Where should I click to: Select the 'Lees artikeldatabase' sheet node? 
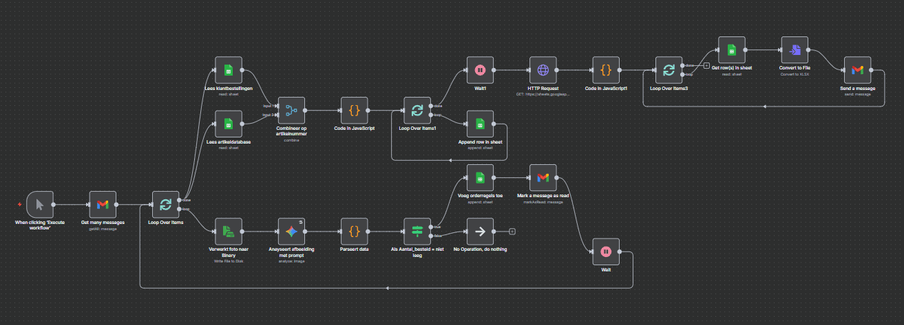point(228,124)
